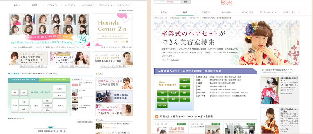This screenshot has height=134, width=313.
Task: Select the 全国の美容室・ヘアサロン検索 tab
Action: coord(24,80)
